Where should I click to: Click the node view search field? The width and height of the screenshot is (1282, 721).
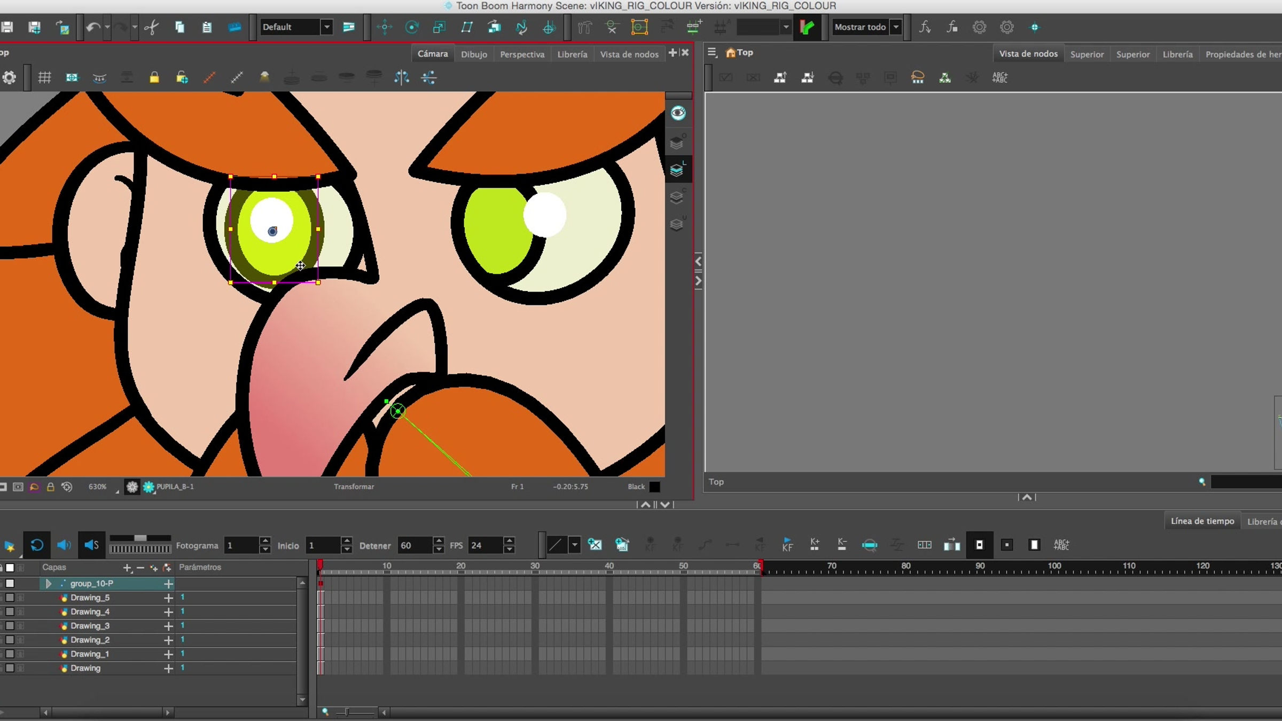(x=1246, y=482)
